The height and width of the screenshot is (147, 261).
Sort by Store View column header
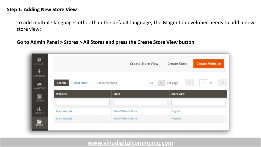click(x=198, y=94)
